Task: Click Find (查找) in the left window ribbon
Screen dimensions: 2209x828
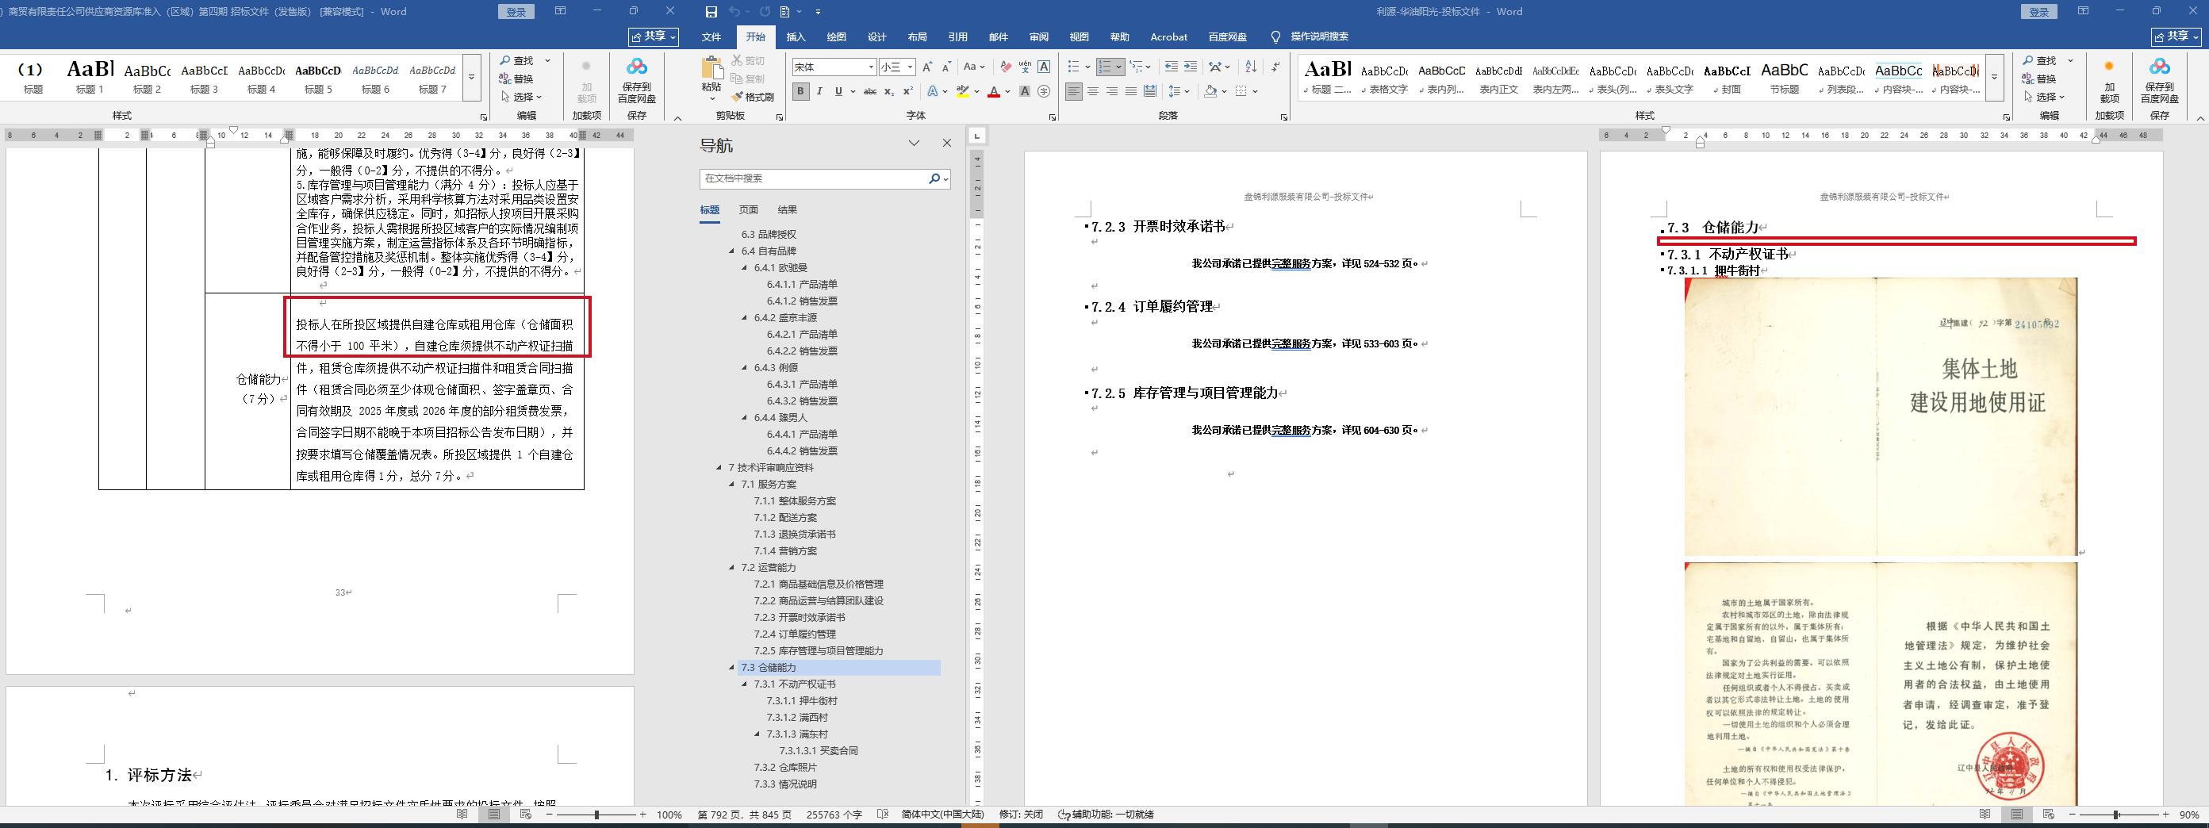Action: click(x=516, y=61)
